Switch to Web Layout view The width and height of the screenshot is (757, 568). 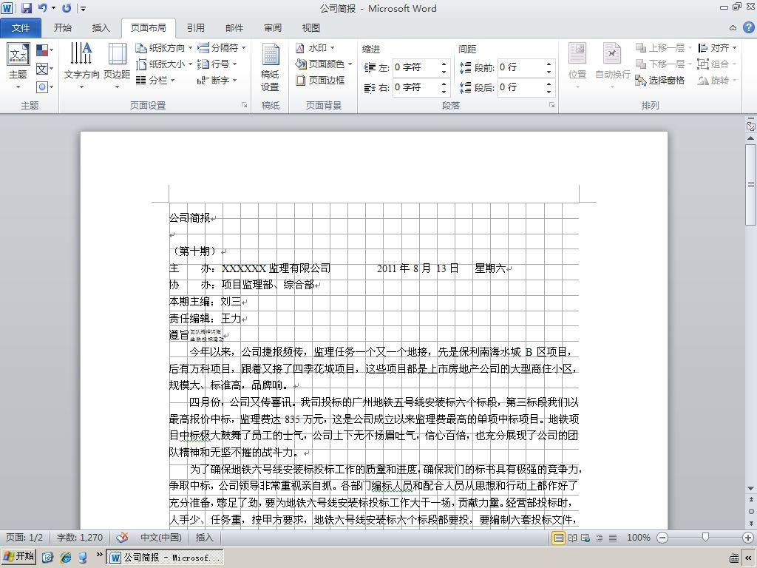(x=585, y=538)
